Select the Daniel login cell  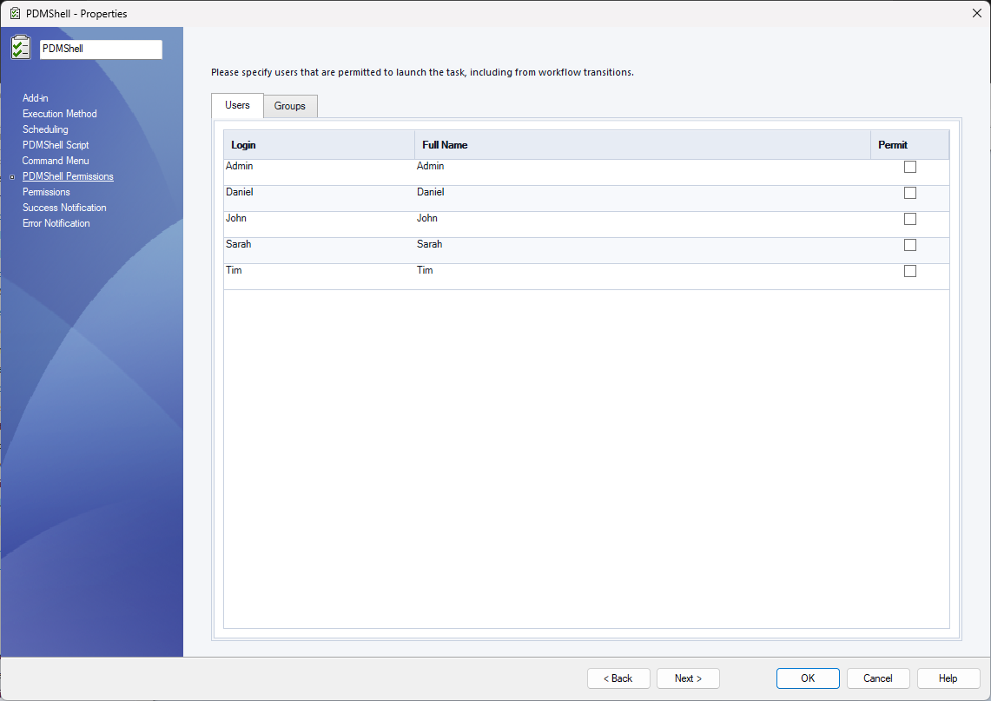point(319,198)
